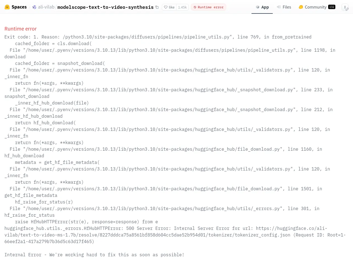Switch to the Files tab

point(284,7)
